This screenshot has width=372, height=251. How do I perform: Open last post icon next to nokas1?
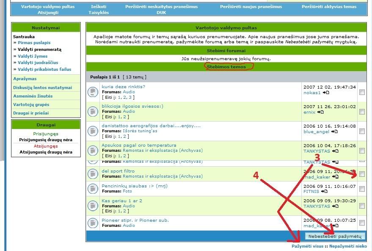326,92
